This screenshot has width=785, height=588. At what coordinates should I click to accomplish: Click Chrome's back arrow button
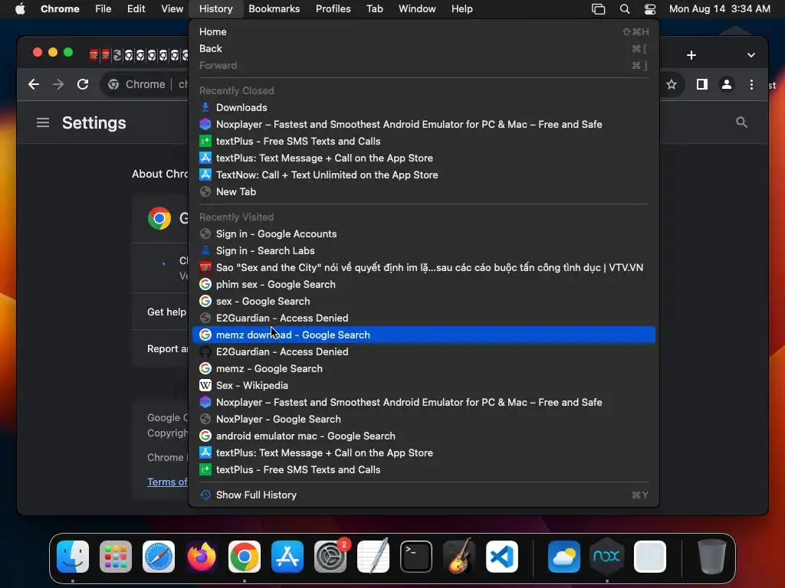[x=34, y=84]
